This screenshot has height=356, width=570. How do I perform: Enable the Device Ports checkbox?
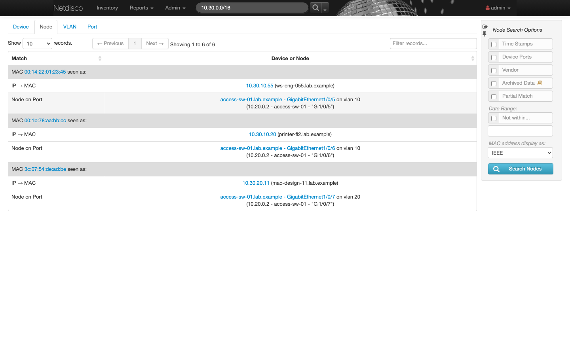[x=494, y=57]
